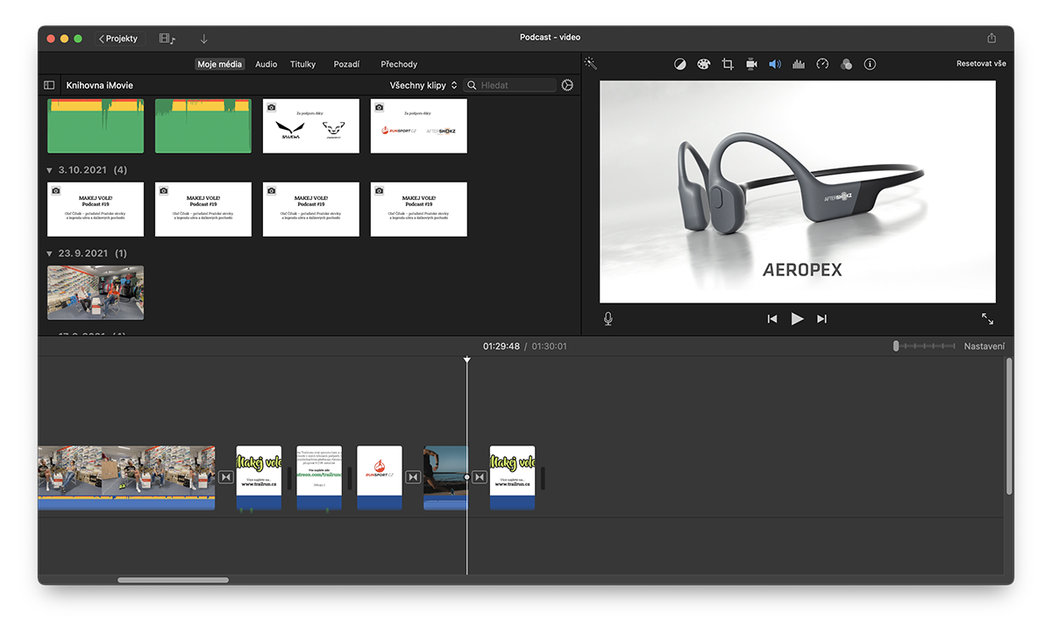Open the browser settings gear icon
Image resolution: width=1052 pixels, height=635 pixels.
pyautogui.click(x=567, y=85)
